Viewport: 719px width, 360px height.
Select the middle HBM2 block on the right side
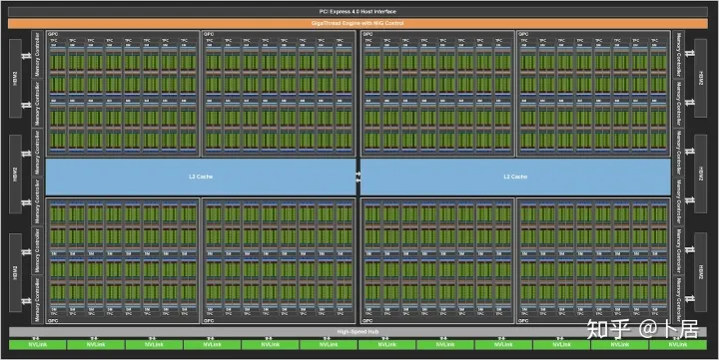(x=701, y=175)
